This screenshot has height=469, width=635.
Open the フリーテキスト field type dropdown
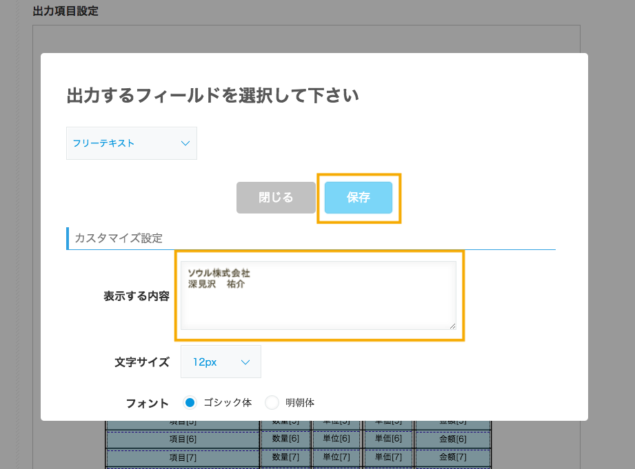coord(131,143)
